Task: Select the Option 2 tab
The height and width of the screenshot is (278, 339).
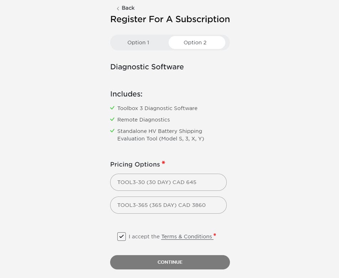Action: pyautogui.click(x=195, y=43)
